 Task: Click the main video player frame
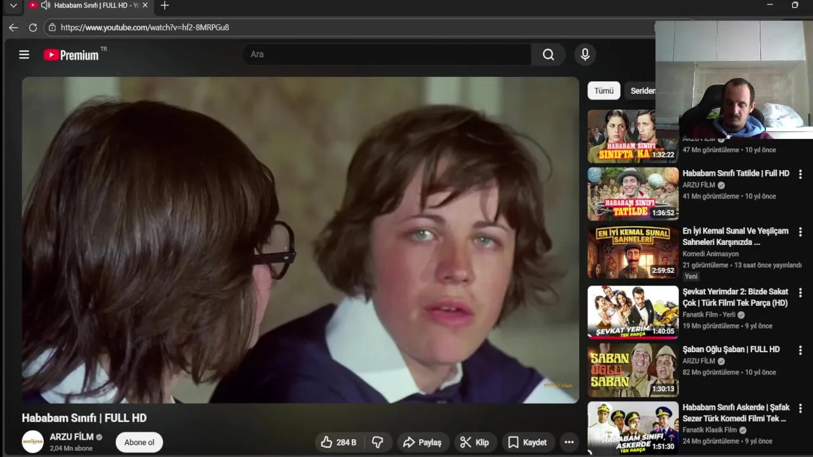tap(300, 240)
